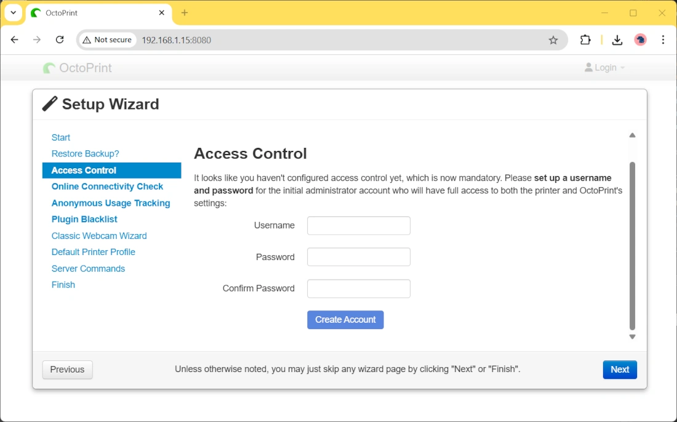Click the Not secure site info badge
This screenshot has height=422, width=677.
point(108,40)
